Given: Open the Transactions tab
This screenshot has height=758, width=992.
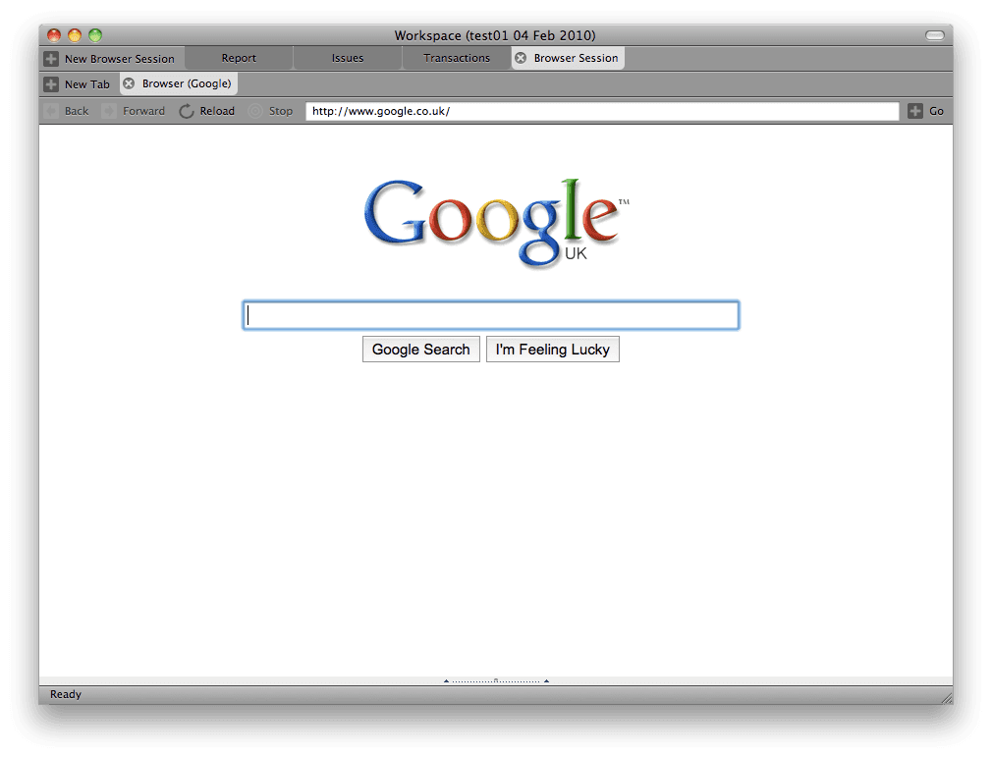Looking at the screenshot, I should [456, 58].
